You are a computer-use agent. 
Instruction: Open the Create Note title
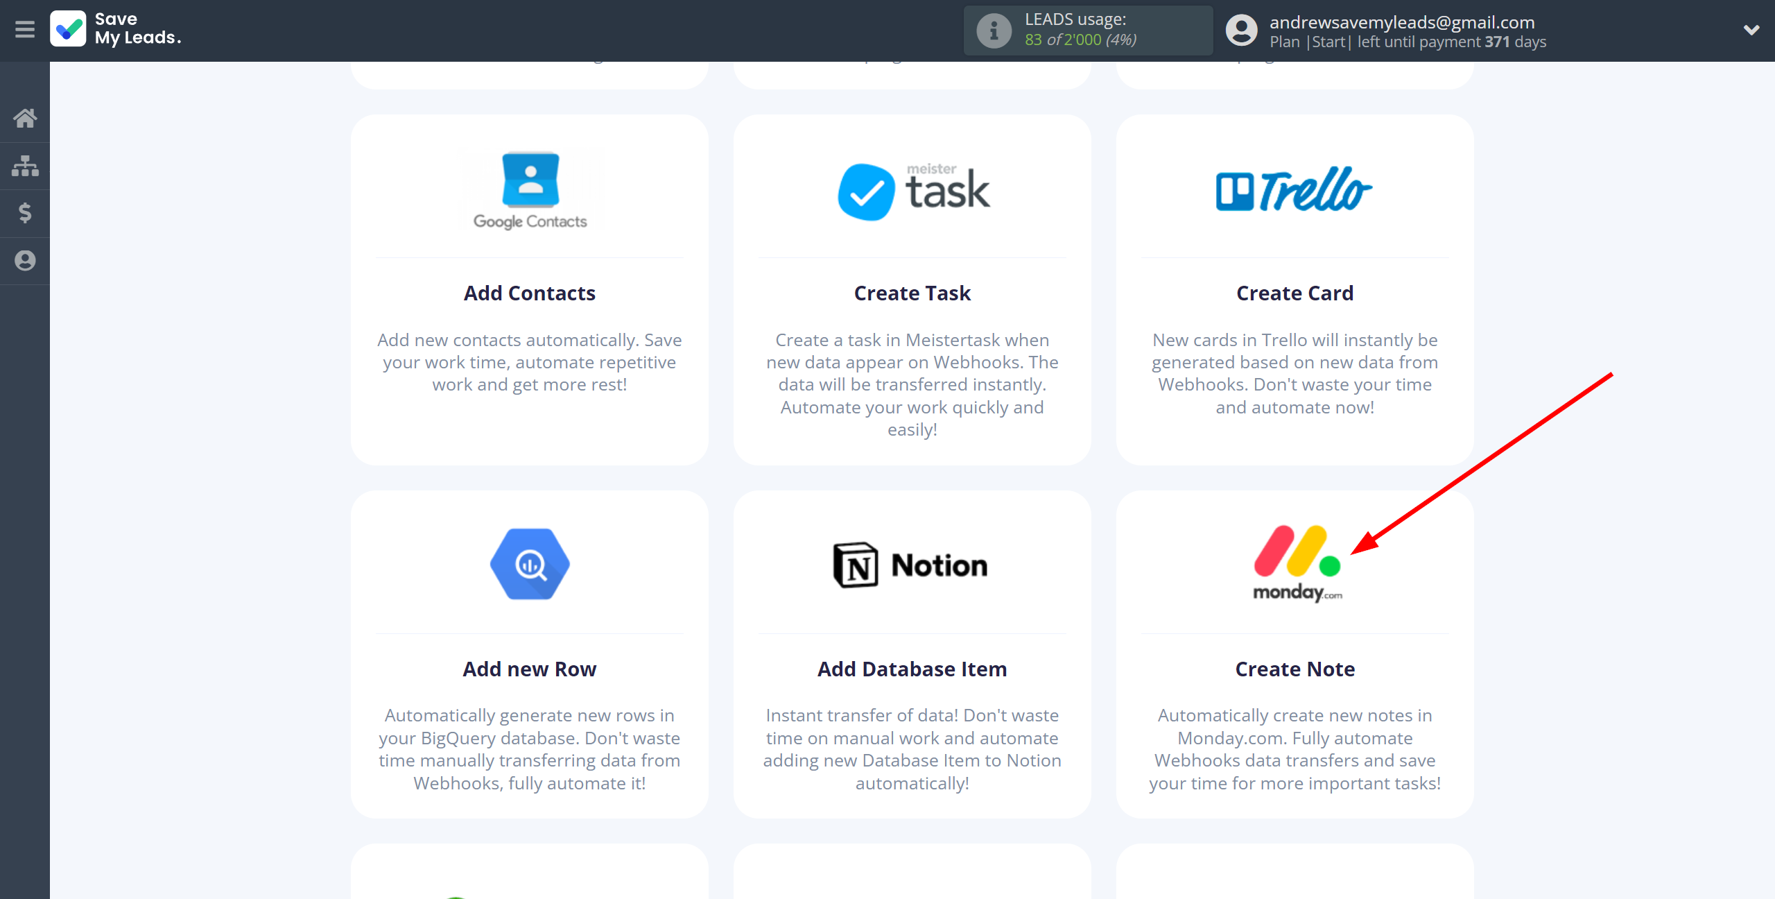(x=1295, y=669)
